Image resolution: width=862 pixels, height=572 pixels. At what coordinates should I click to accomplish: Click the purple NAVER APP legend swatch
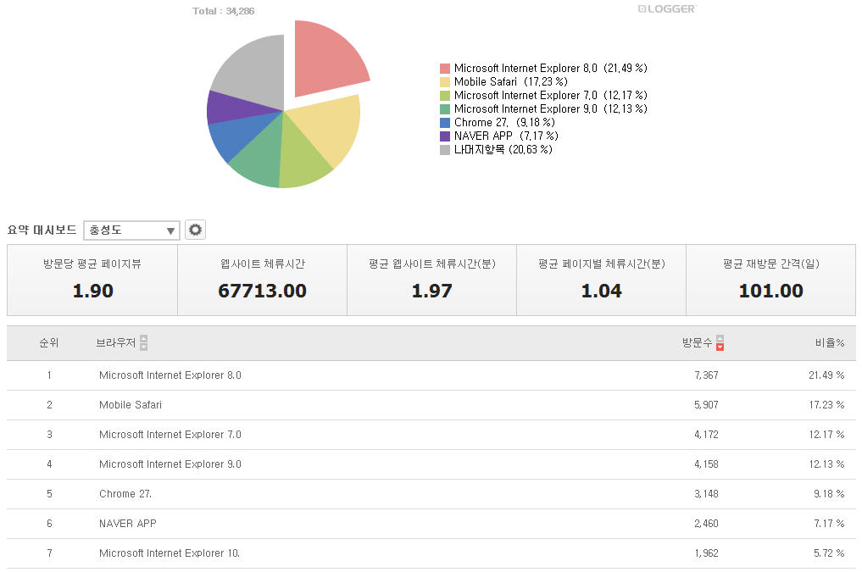(445, 136)
